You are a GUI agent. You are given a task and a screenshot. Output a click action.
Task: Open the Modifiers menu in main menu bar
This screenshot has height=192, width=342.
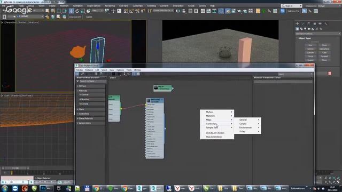click(x=64, y=6)
